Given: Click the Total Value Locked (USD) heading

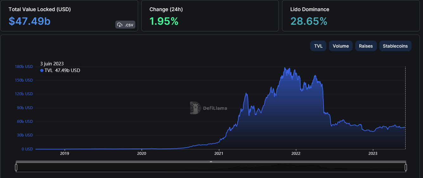Looking at the screenshot, I should coord(40,9).
